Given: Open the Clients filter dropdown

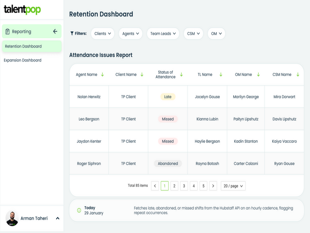Looking at the screenshot, I should (103, 34).
